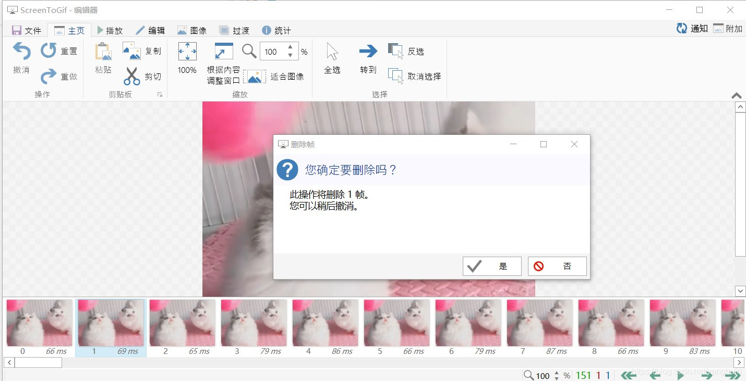Screen dimensions: 746x381
Task: Jump to last frame double-right arrow
Action: tap(732, 375)
